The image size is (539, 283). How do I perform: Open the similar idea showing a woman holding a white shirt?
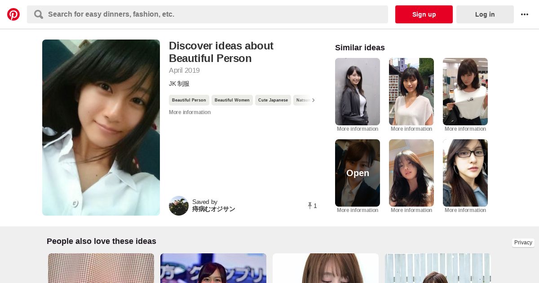point(465,92)
